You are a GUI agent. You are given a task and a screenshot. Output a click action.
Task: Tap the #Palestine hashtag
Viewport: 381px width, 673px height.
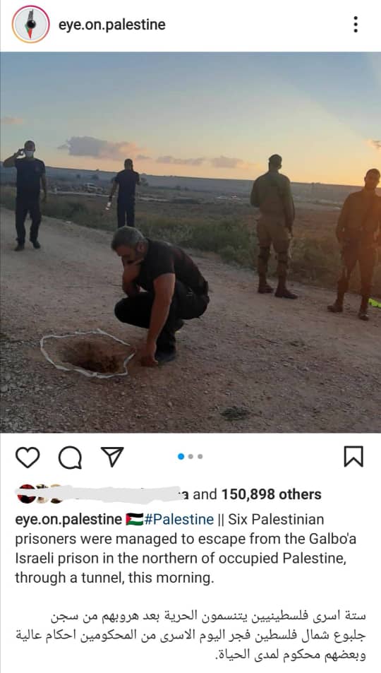(179, 519)
